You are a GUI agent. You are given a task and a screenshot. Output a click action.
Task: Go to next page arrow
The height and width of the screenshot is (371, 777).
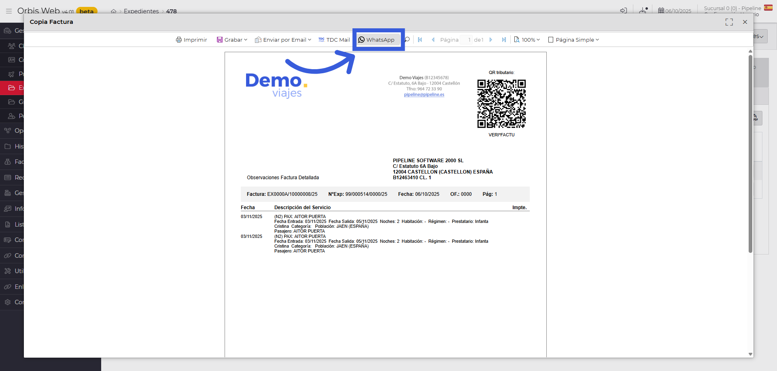pyautogui.click(x=491, y=40)
